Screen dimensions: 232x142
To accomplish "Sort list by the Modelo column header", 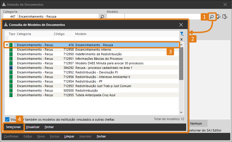I will (x=81, y=34).
